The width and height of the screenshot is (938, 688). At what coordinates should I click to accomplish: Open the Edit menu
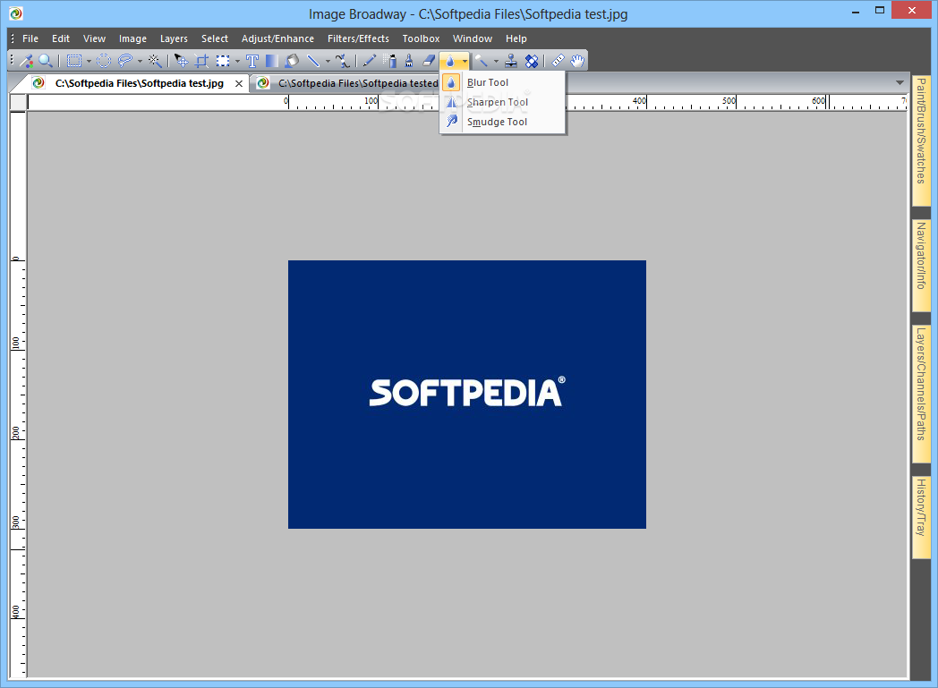click(x=61, y=38)
